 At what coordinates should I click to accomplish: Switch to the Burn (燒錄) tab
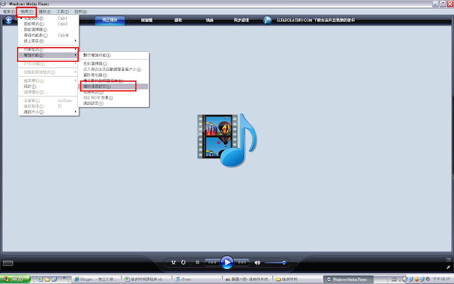click(x=209, y=20)
